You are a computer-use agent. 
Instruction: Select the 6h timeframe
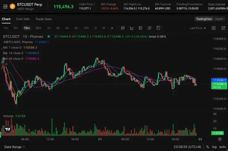(x=76, y=28)
